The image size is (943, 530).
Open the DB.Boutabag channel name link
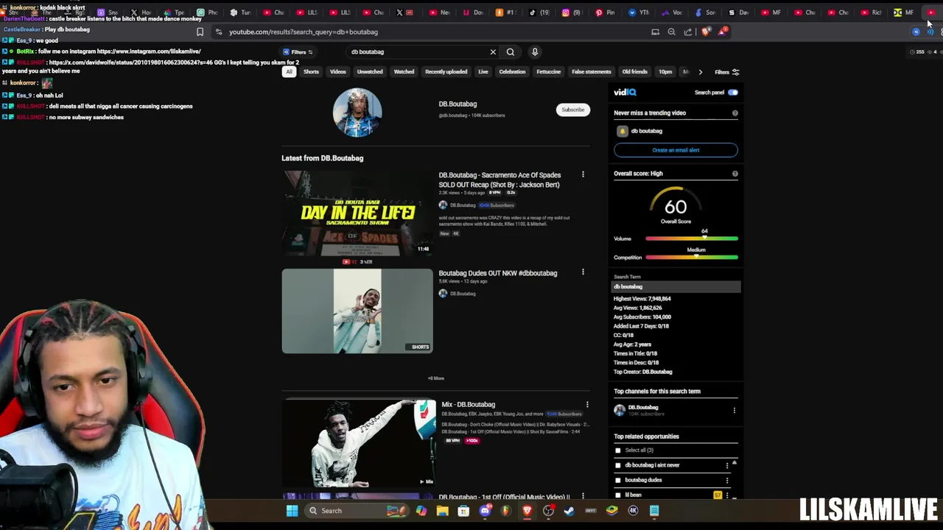click(x=458, y=104)
